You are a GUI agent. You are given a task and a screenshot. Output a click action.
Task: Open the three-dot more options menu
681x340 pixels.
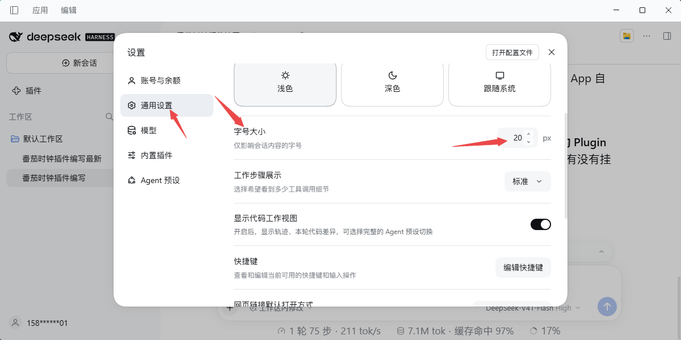[x=646, y=36]
